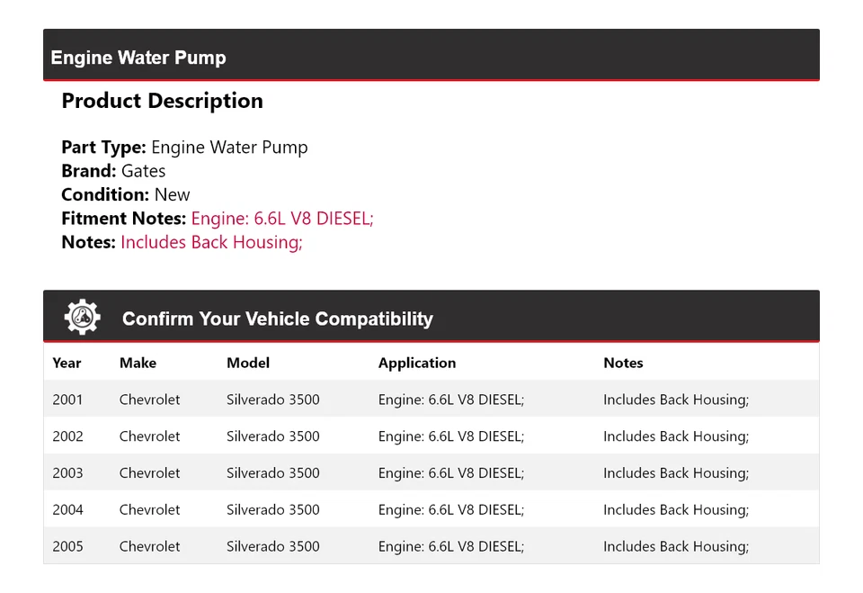Click the red Engine: 6.6L V8 DIESEL fitment note

[281, 218]
